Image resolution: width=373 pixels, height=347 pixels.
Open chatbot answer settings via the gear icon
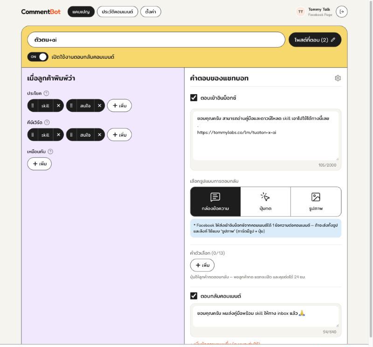(338, 78)
